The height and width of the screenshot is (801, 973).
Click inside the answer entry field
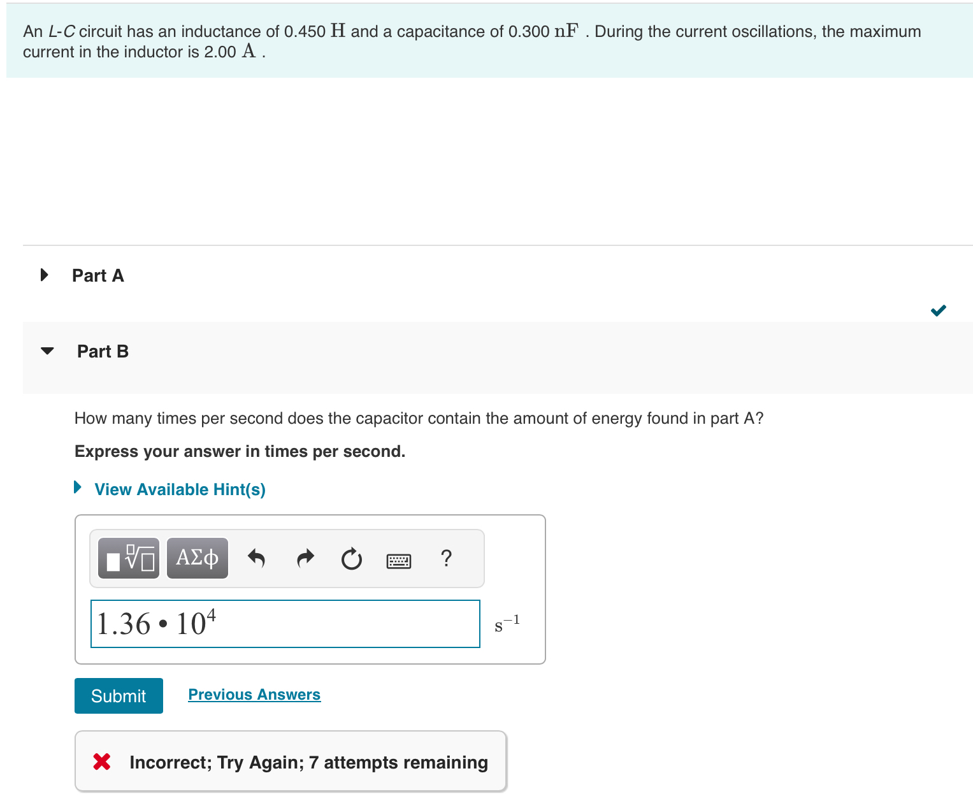tap(285, 624)
